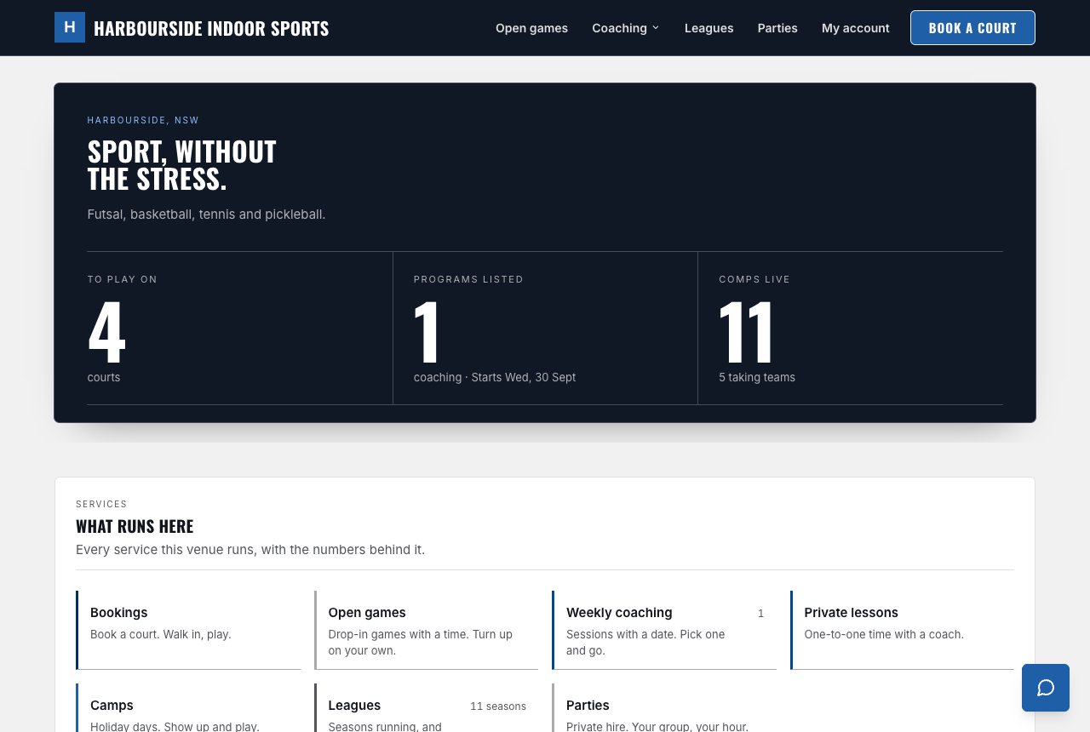1090x732 pixels.
Task: Click the "11" comps live number
Action: (x=746, y=332)
